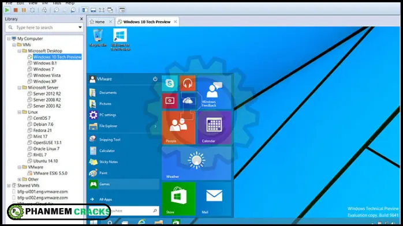The image size is (403, 226).
Task: Enter full screen mode via toolbar icon
Action: pyautogui.click(x=102, y=10)
